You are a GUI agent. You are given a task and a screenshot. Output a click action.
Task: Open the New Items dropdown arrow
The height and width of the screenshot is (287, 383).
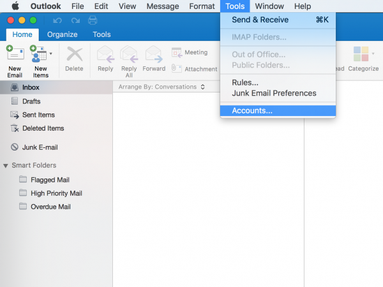pyautogui.click(x=51, y=54)
